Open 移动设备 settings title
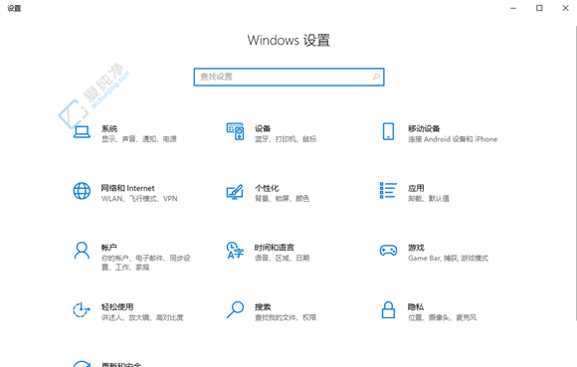This screenshot has height=367, width=577. click(424, 128)
